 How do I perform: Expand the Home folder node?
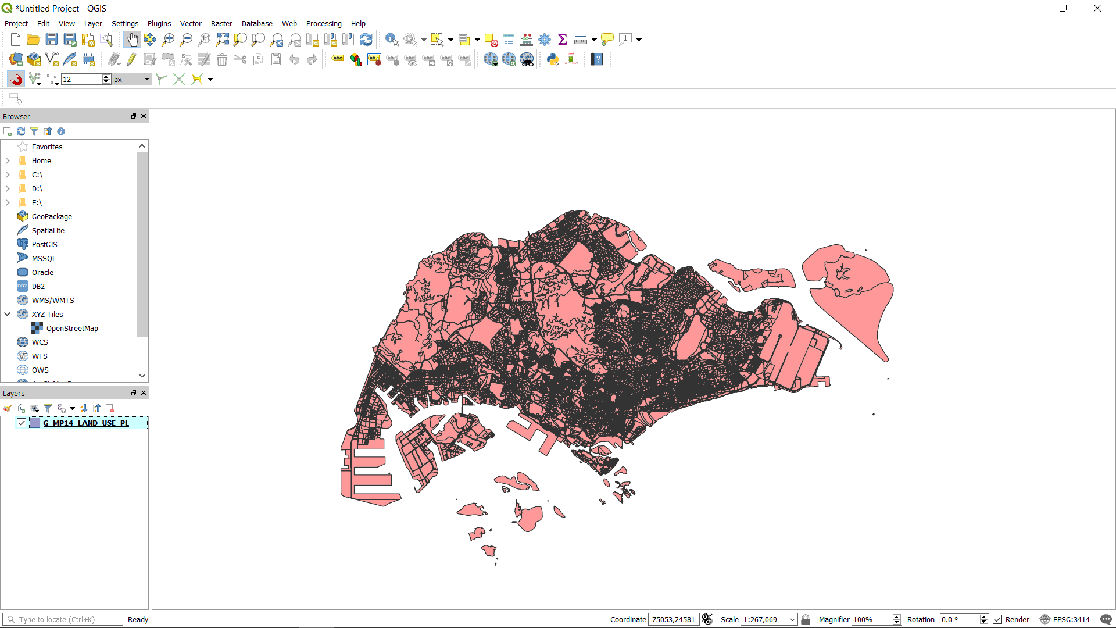[8, 160]
